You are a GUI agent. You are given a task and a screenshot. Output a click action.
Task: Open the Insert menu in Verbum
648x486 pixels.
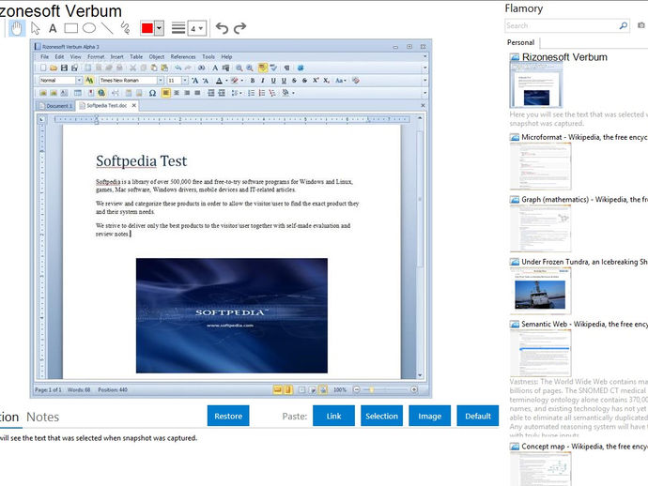[117, 56]
